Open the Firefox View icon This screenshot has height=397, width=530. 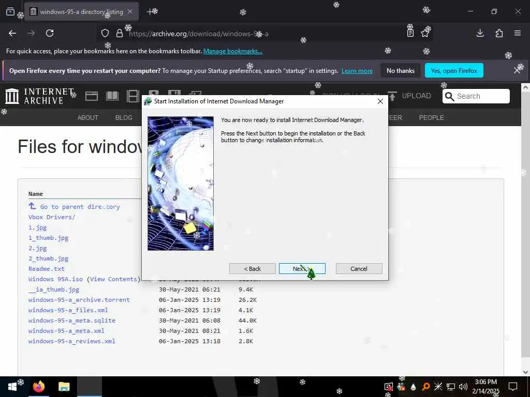(10, 11)
